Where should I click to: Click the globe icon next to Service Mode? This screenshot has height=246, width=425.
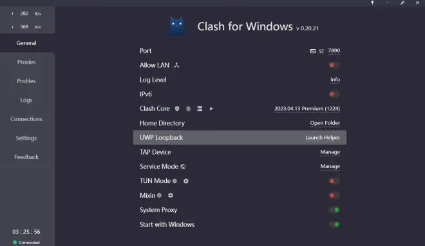click(x=183, y=167)
